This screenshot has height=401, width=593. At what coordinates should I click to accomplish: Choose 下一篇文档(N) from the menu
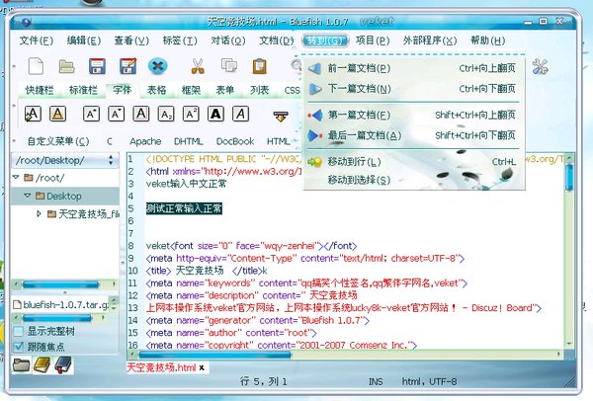(x=413, y=89)
